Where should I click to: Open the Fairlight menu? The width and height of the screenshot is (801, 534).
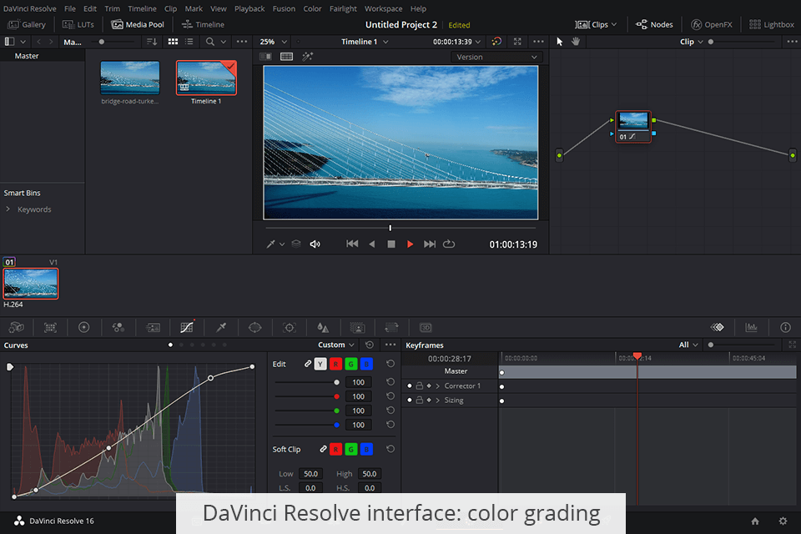[x=343, y=8]
